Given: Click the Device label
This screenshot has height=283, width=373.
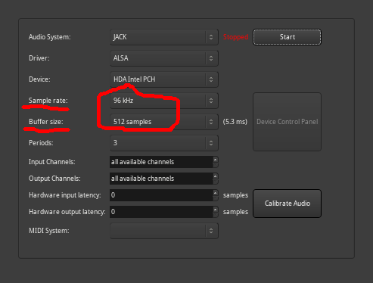Looking at the screenshot, I should (x=39, y=79).
